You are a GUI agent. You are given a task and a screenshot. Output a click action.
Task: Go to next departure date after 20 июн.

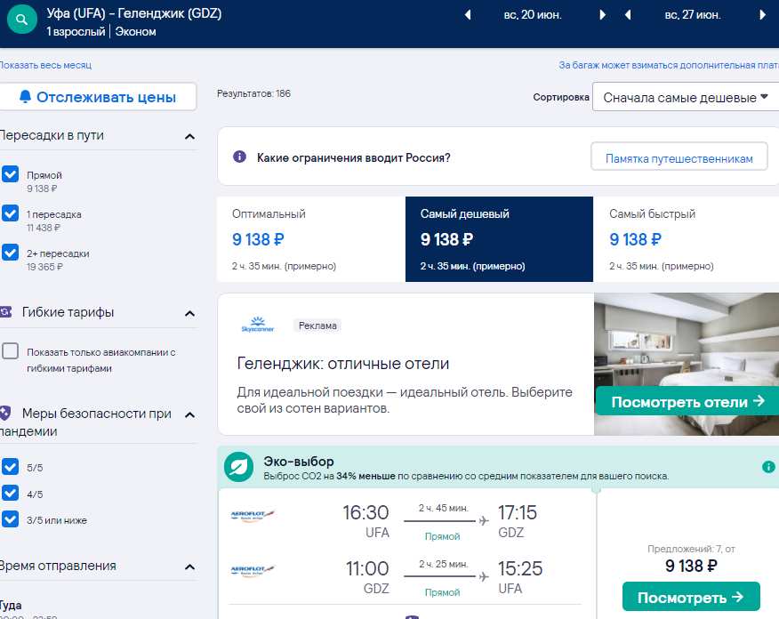(x=603, y=15)
